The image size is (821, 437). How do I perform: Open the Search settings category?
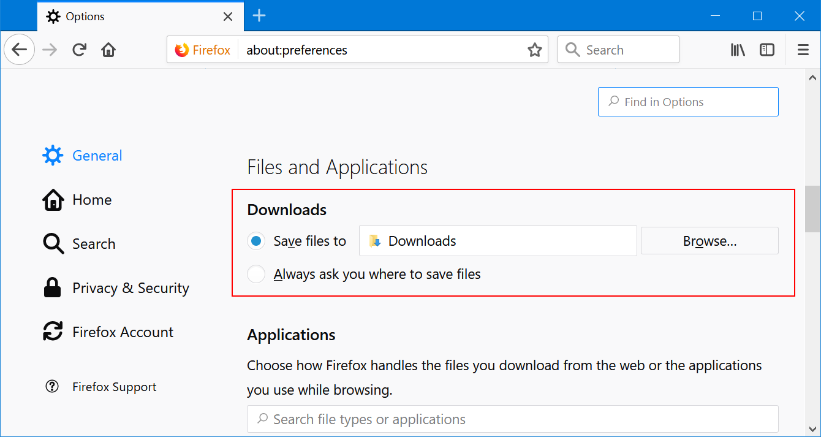79,244
